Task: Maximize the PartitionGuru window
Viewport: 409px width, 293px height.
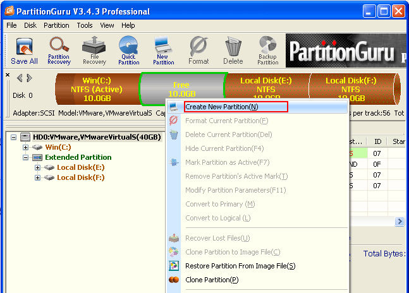Action: click(x=384, y=11)
